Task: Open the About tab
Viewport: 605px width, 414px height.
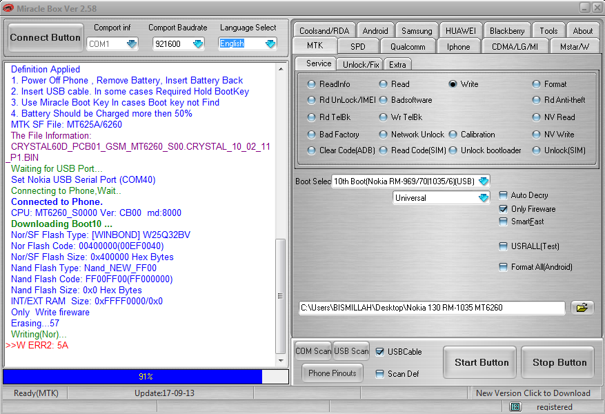Action: [x=583, y=30]
